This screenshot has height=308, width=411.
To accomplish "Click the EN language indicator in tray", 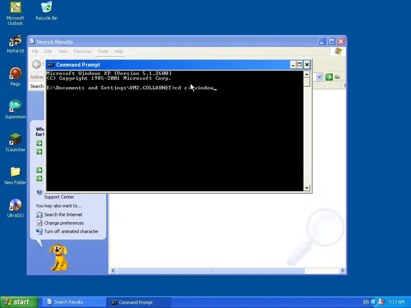I will [366, 302].
